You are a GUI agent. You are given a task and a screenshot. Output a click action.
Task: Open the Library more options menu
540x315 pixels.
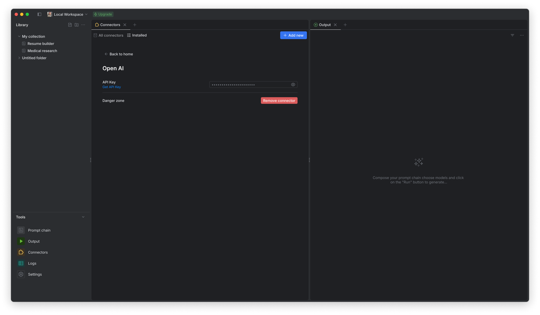click(x=83, y=25)
